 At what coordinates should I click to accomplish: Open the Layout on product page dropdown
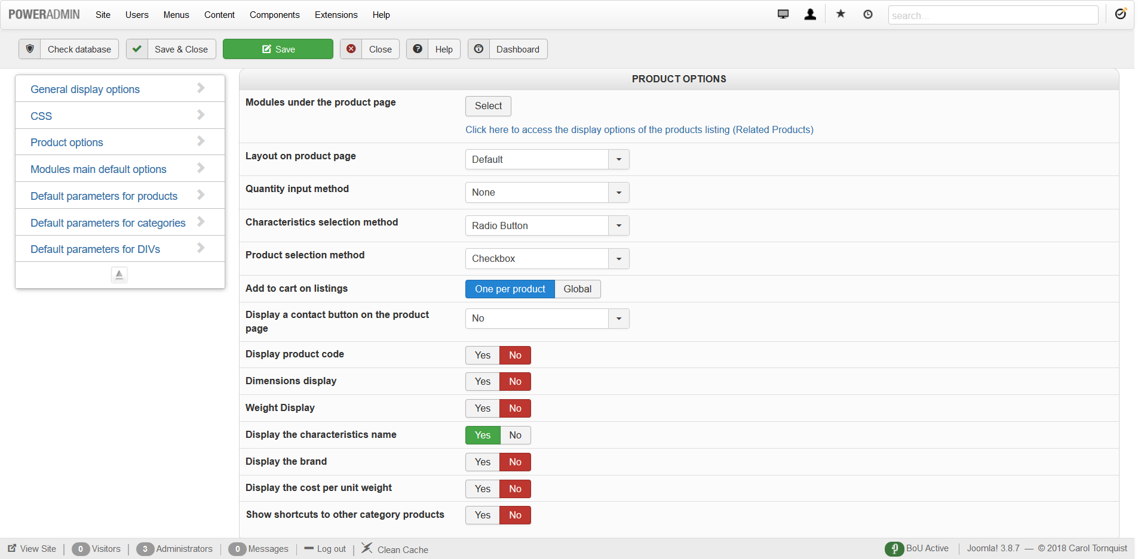tap(547, 160)
